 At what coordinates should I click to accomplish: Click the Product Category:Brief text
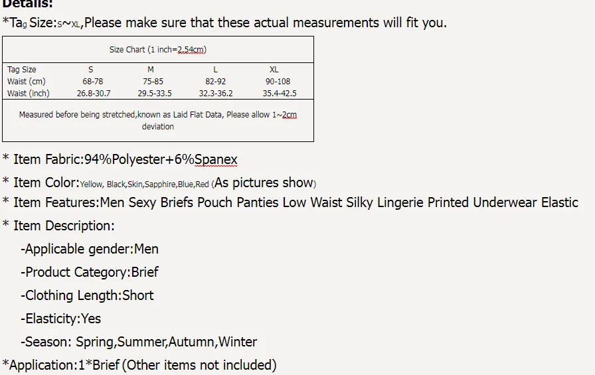(90, 273)
